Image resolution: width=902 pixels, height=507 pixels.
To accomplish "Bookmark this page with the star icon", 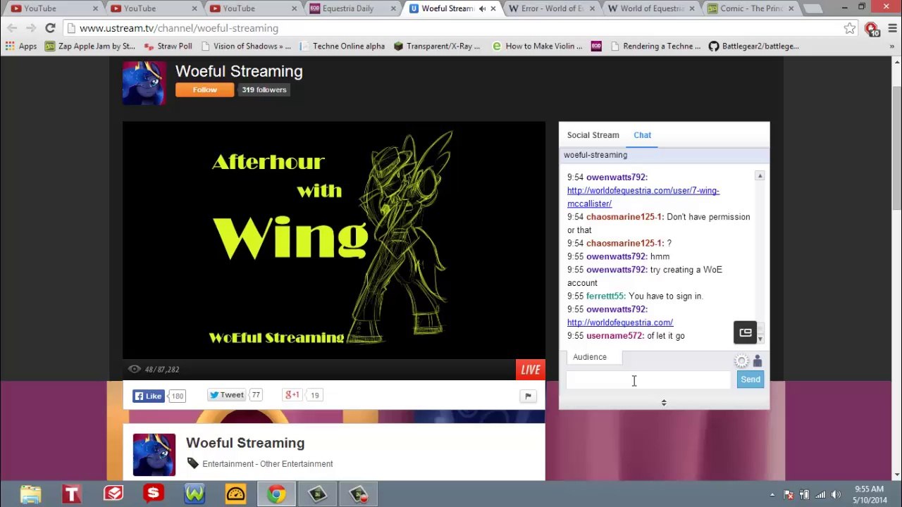I will pyautogui.click(x=850, y=28).
